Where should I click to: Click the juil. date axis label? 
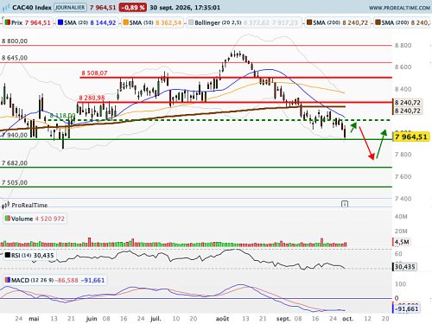click(156, 319)
